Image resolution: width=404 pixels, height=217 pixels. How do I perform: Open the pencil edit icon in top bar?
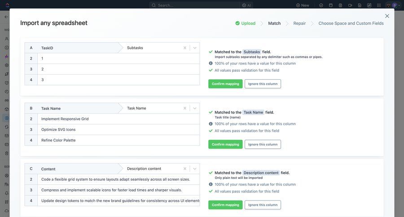pos(369,5)
